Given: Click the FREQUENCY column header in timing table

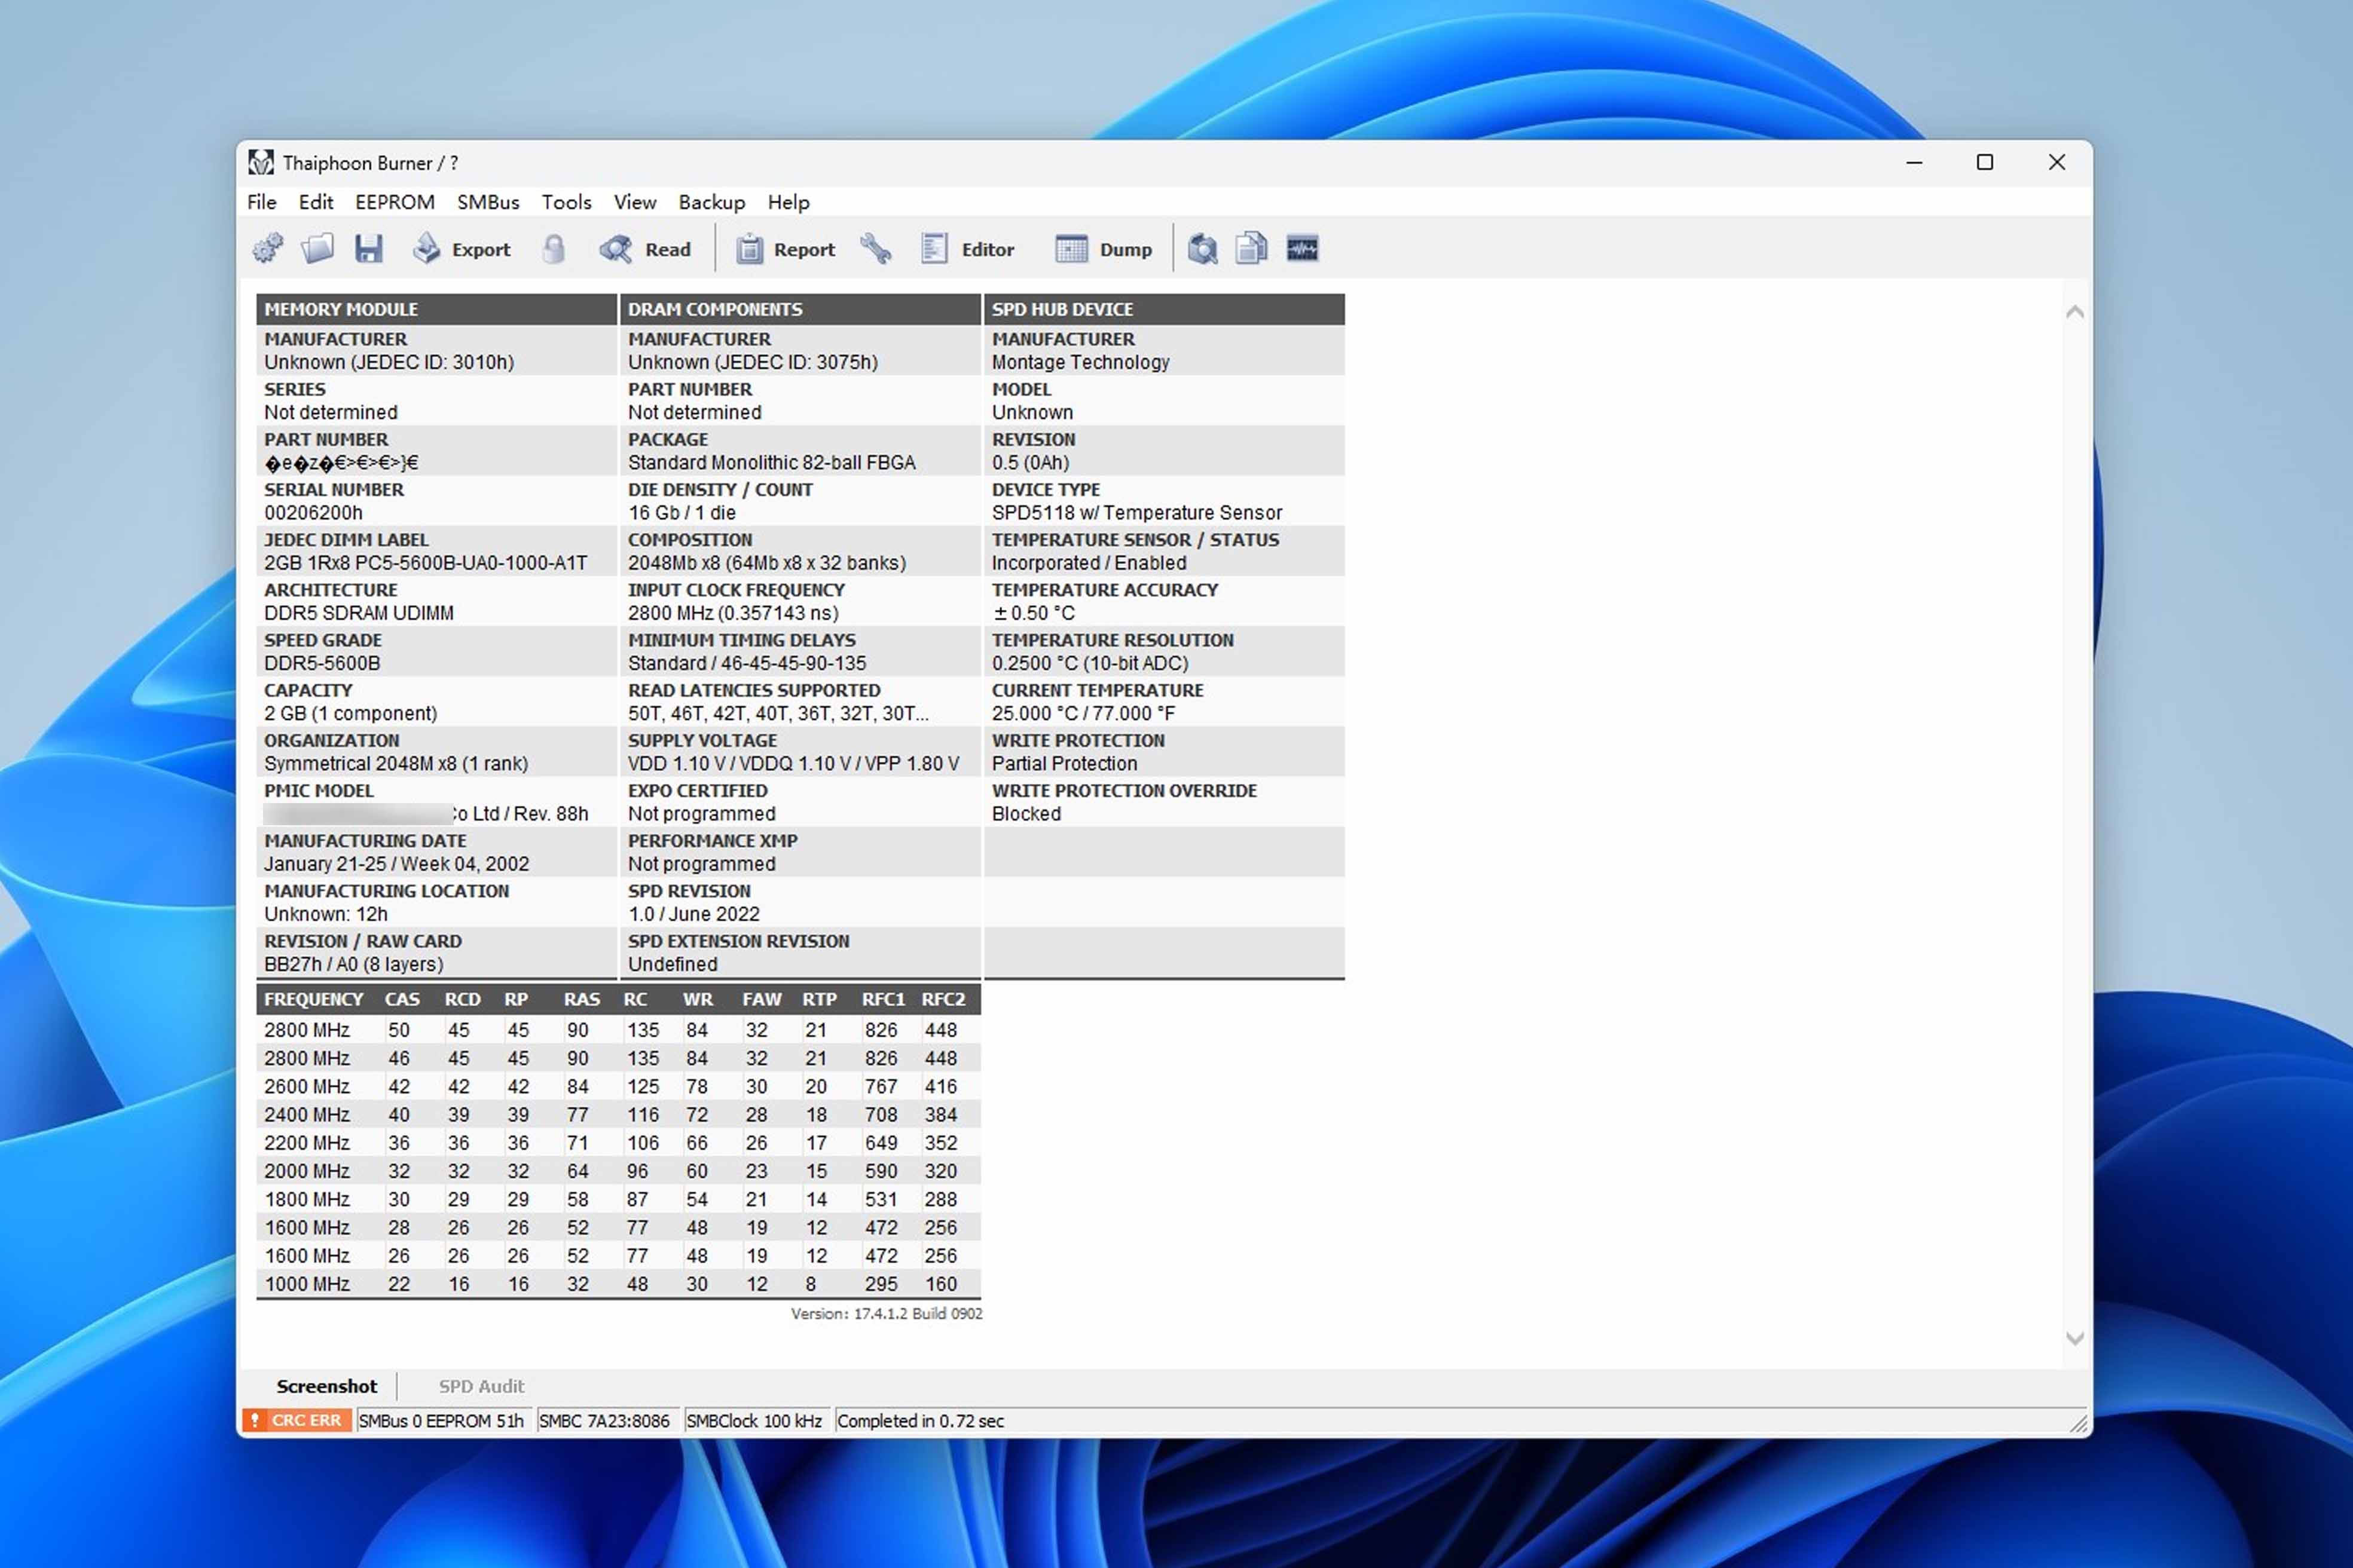Looking at the screenshot, I should (x=314, y=999).
